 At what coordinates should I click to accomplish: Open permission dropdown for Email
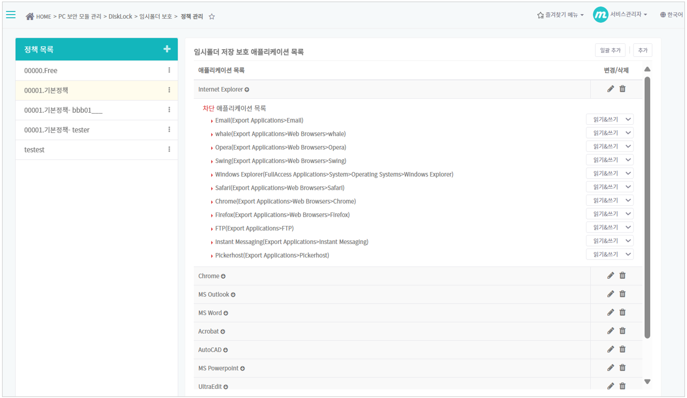tap(609, 120)
